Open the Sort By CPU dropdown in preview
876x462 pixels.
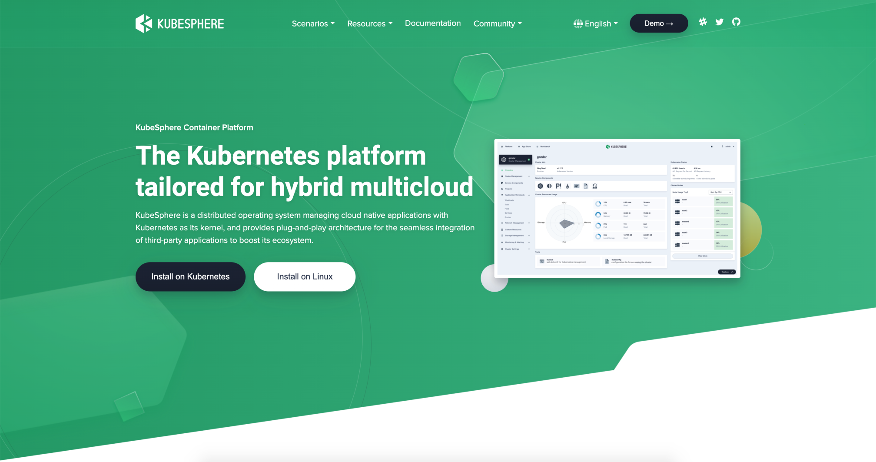tap(721, 192)
